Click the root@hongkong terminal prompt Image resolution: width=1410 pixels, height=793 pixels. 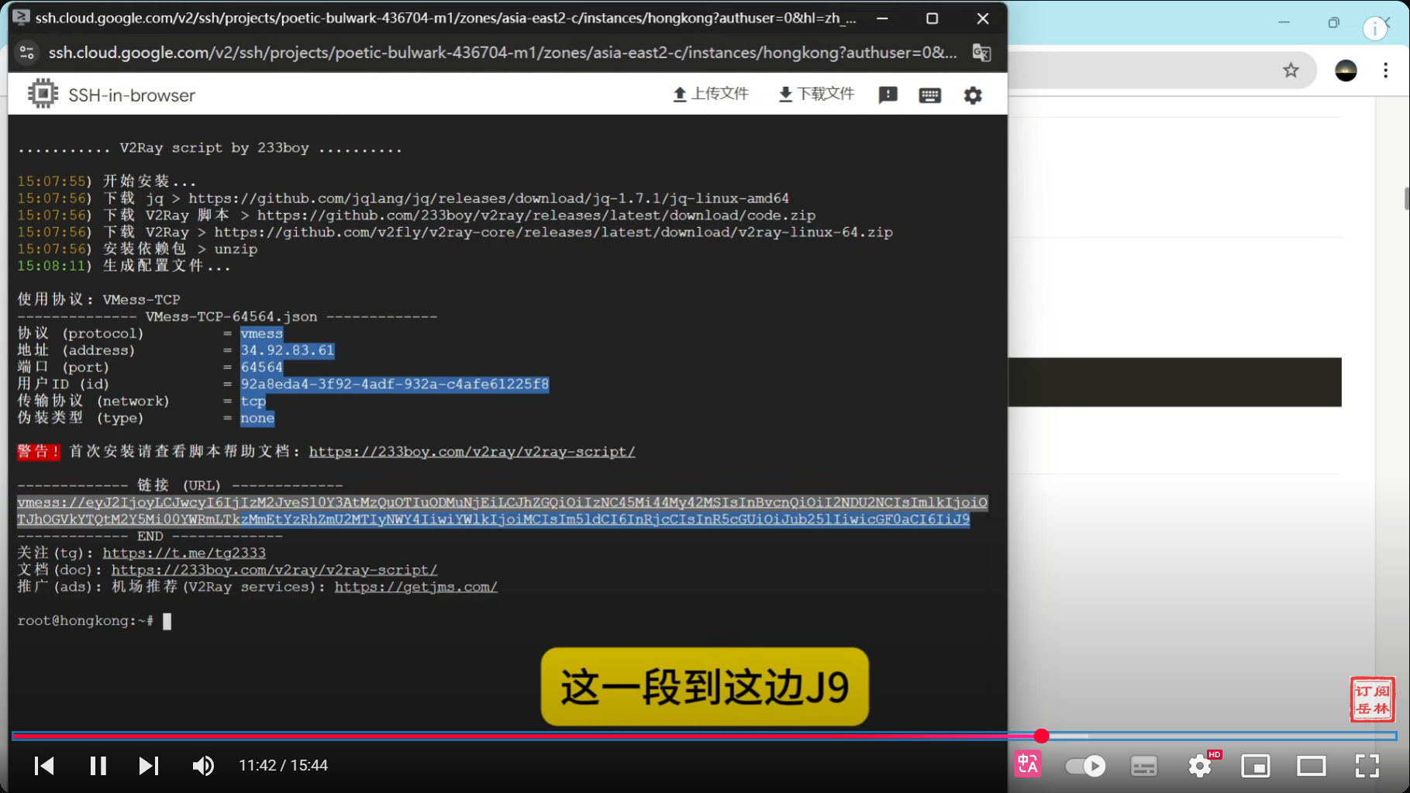click(x=85, y=621)
